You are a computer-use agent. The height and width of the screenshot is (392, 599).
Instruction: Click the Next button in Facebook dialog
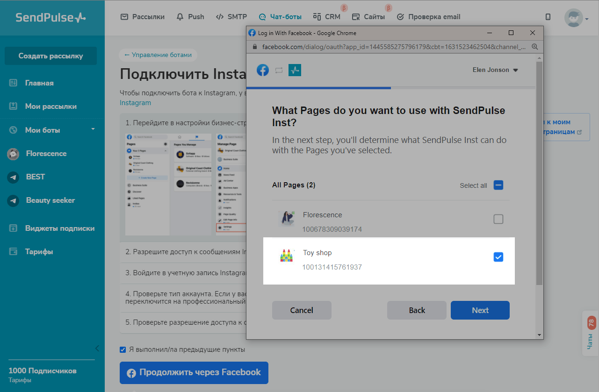[480, 310]
